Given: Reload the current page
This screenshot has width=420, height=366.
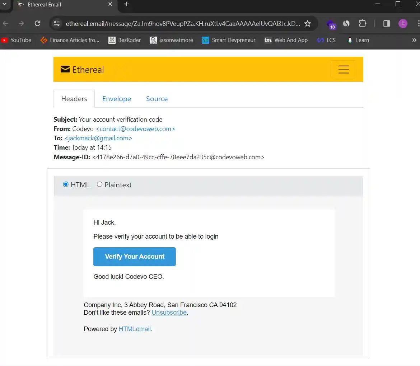Looking at the screenshot, I should click(x=37, y=23).
